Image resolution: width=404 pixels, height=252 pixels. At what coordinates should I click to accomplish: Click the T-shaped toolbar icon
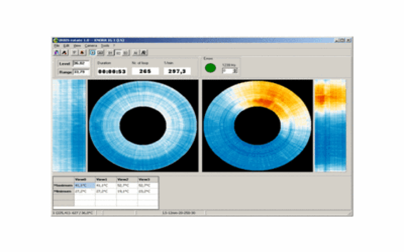click(74, 52)
